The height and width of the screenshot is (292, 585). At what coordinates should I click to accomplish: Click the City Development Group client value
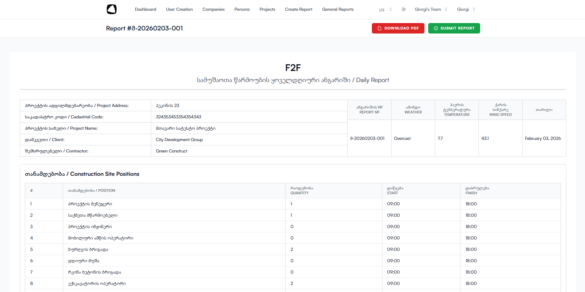point(179,140)
